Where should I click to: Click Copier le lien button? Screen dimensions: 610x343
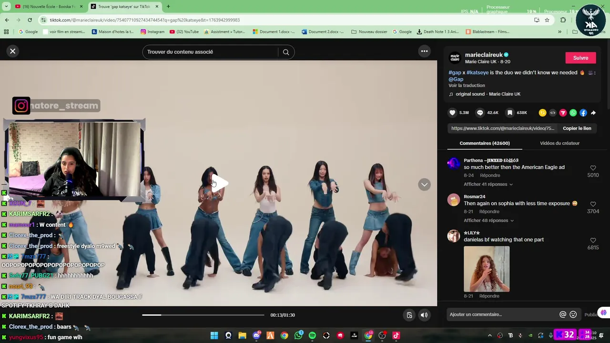577,128
